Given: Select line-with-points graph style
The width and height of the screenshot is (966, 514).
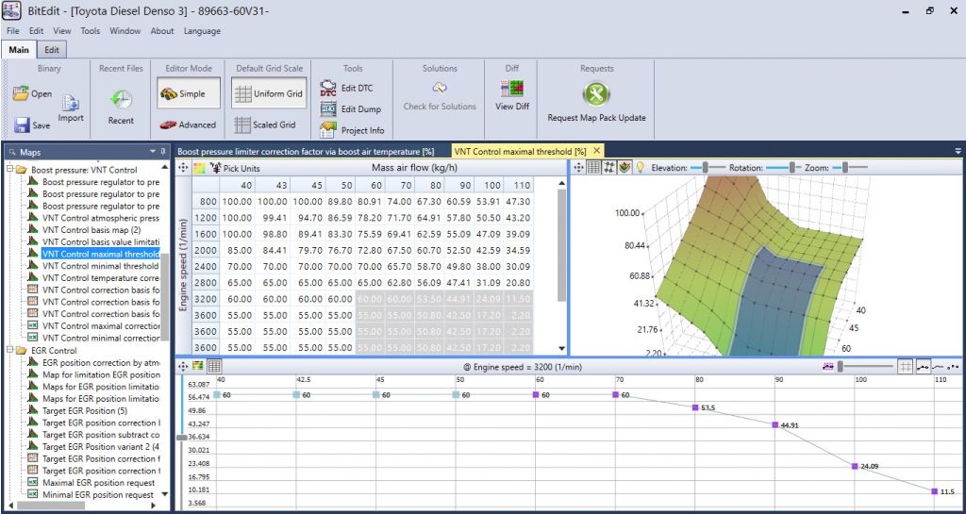Looking at the screenshot, I should (923, 366).
